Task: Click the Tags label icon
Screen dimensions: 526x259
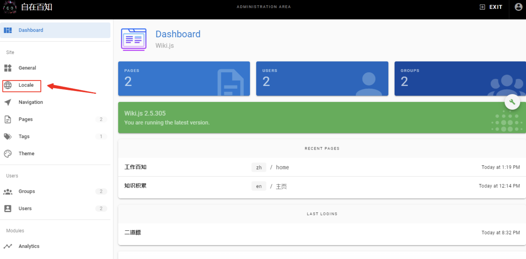Action: pos(8,136)
